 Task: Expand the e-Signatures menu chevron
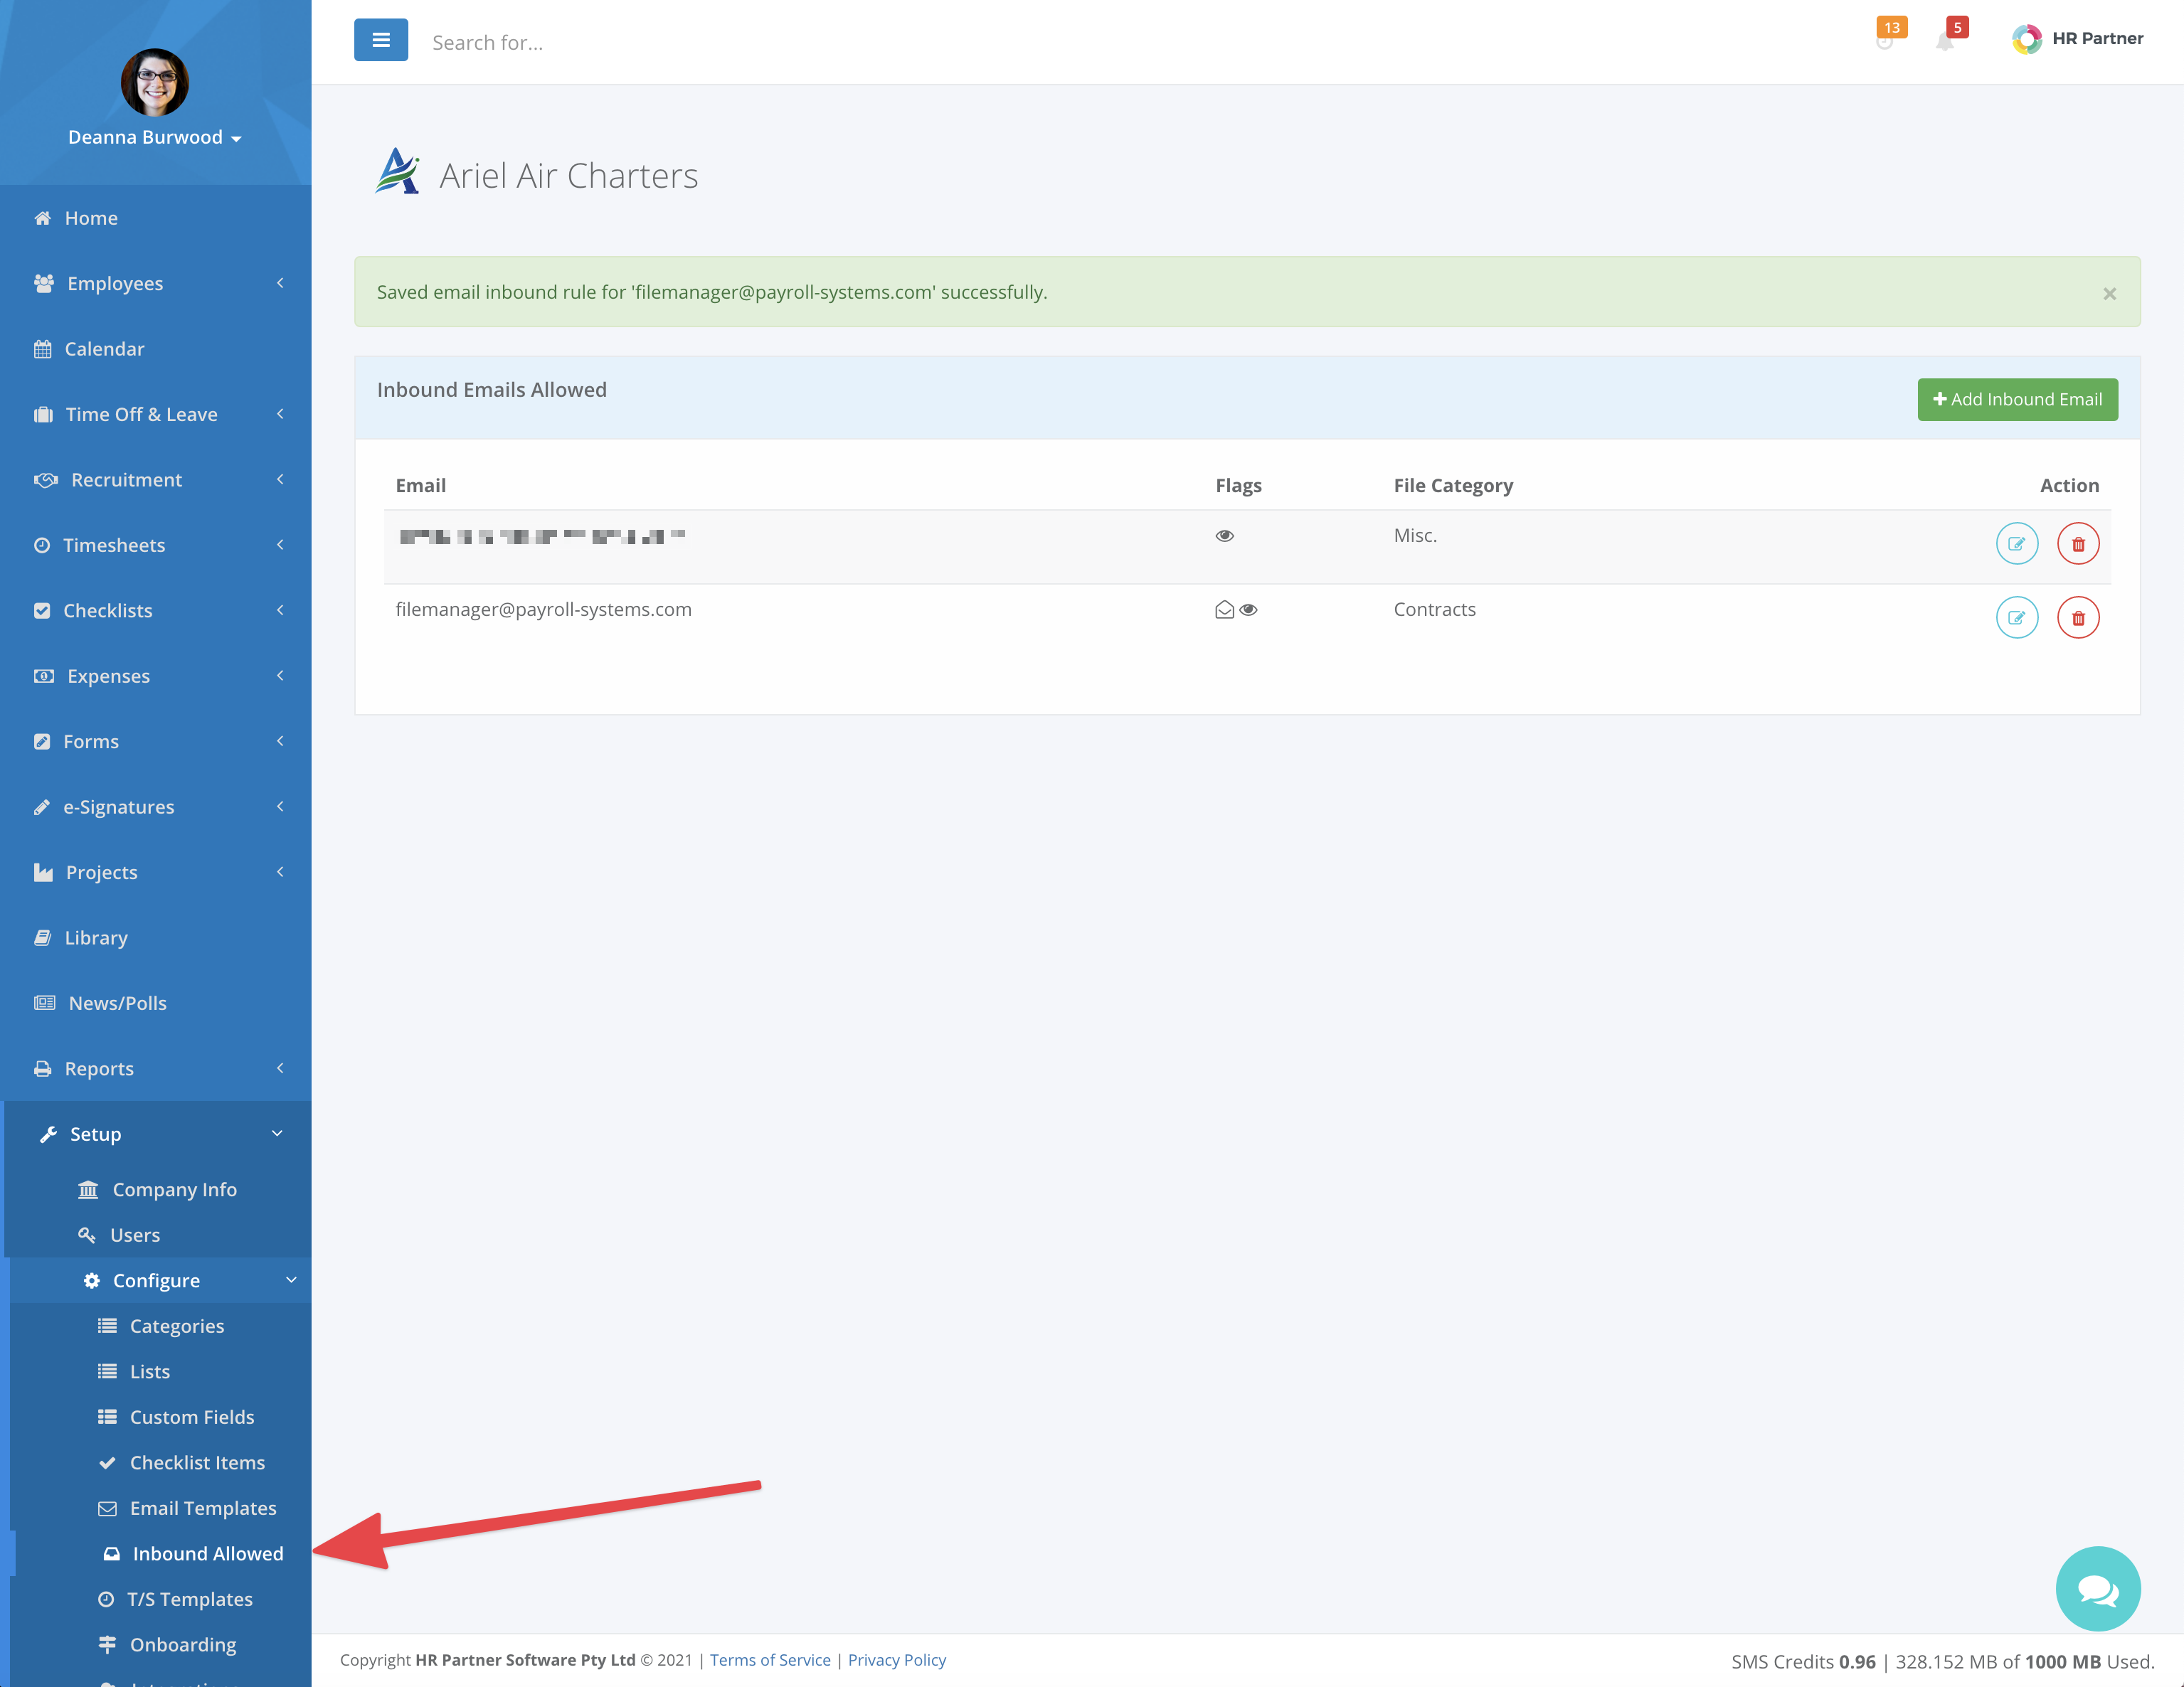coord(280,807)
